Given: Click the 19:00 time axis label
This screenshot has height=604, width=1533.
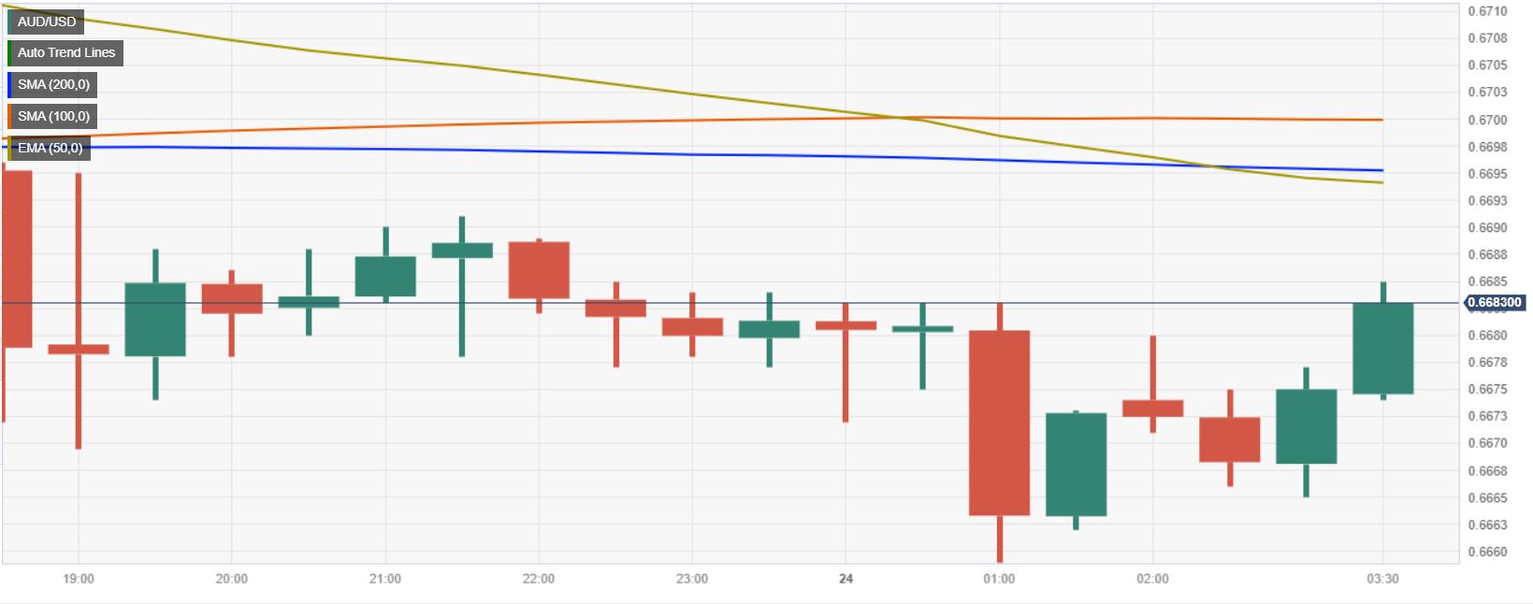Looking at the screenshot, I should pos(79,579).
